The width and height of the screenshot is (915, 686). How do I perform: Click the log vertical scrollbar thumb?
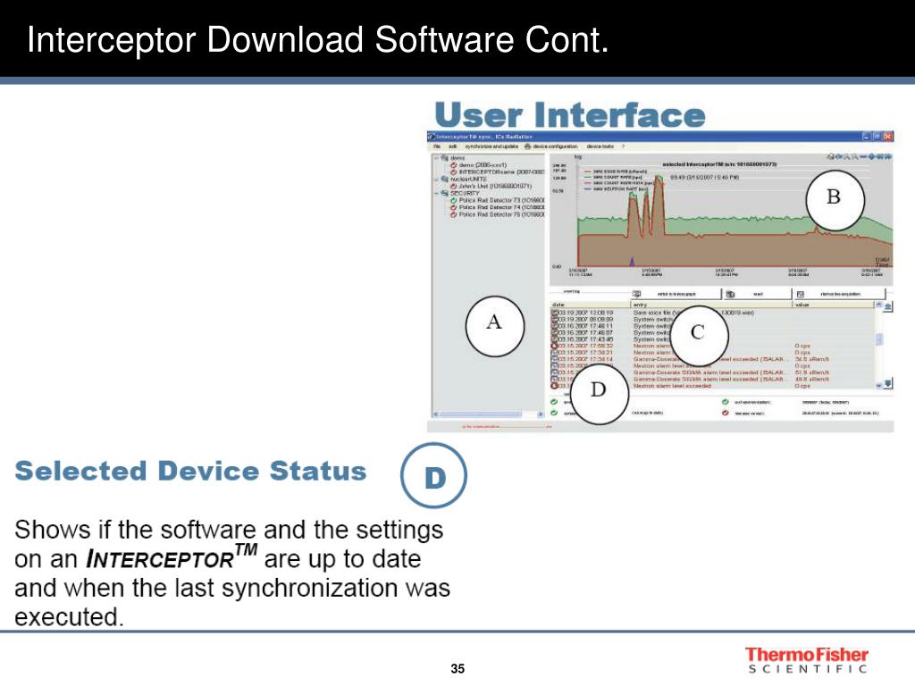click(x=879, y=339)
